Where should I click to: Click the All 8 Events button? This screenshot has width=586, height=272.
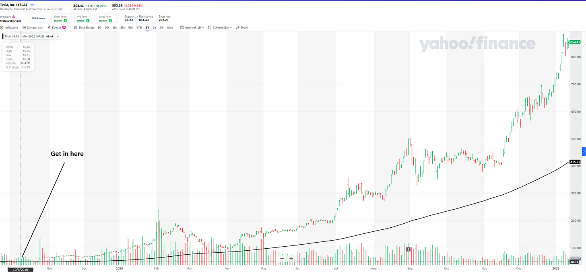38,18
